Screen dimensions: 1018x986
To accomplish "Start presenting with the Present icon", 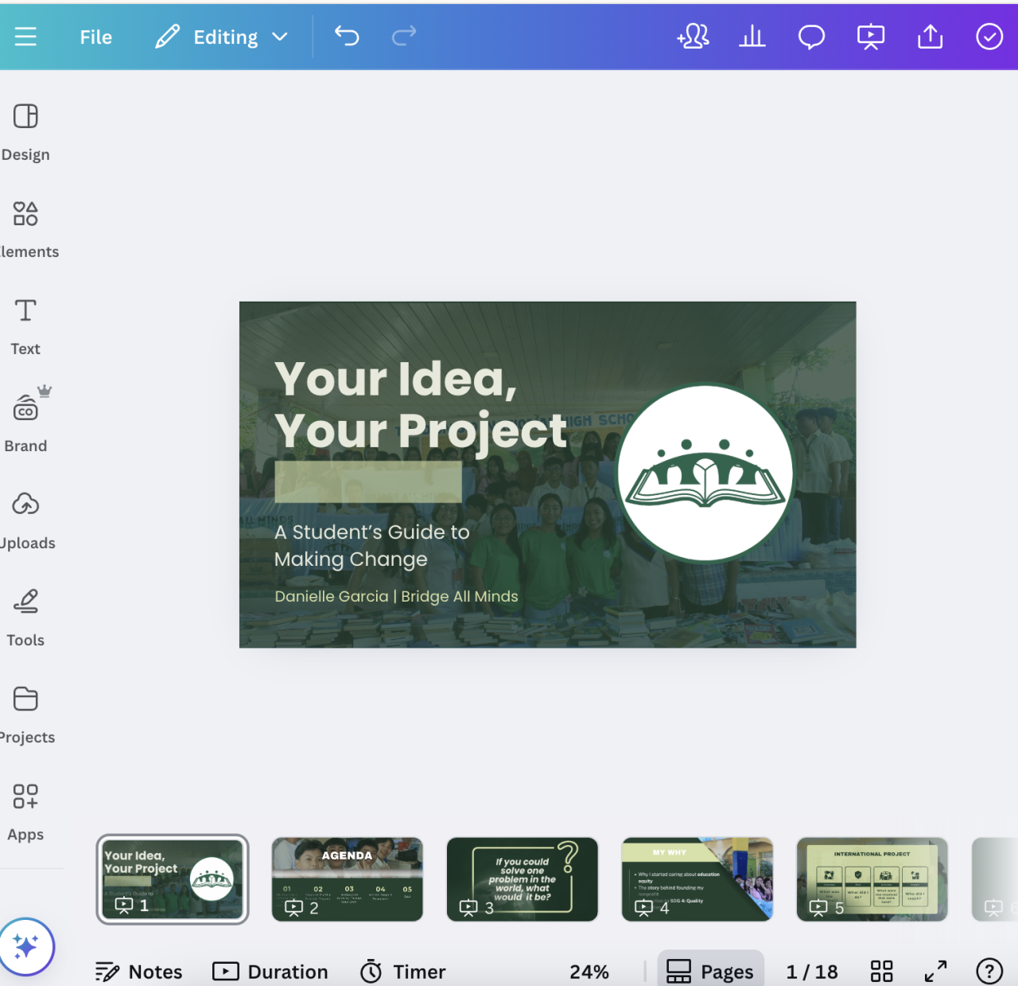I will 871,37.
